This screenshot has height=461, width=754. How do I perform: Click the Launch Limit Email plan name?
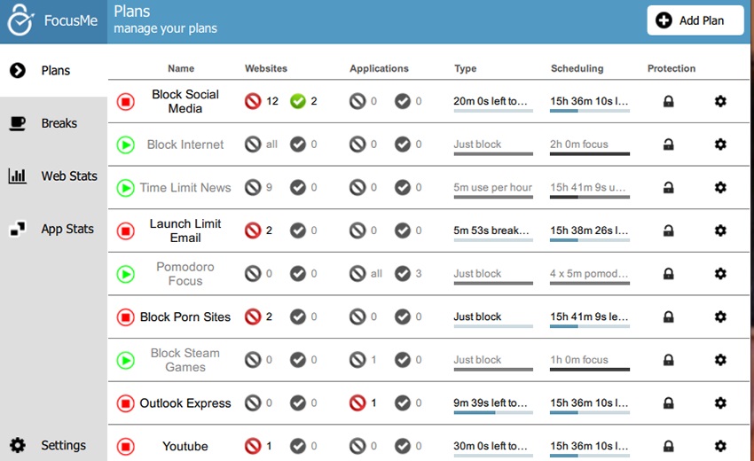185,230
